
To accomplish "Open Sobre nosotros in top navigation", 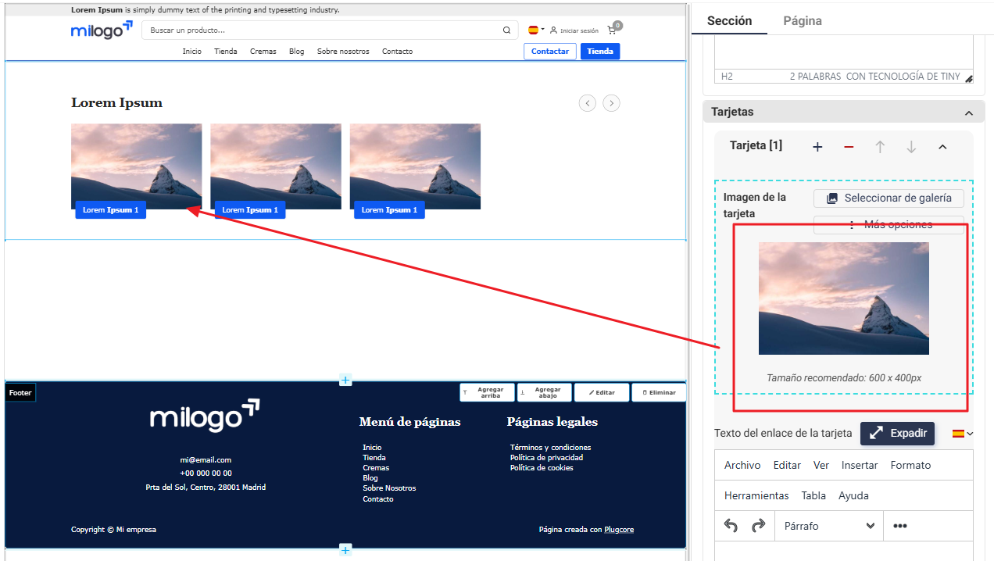I will point(343,52).
